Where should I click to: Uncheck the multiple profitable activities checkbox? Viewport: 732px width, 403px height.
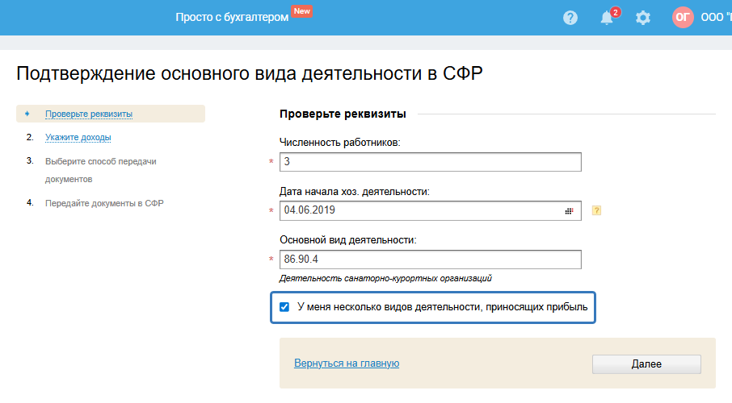tap(284, 307)
